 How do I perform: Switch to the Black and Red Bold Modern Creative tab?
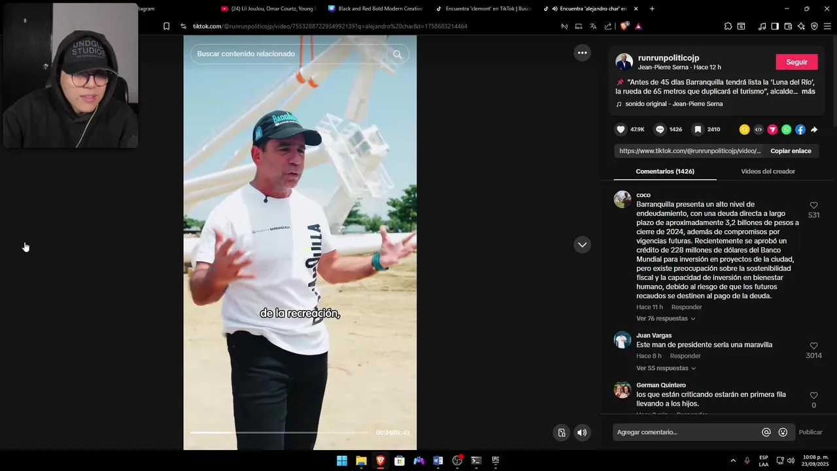[x=375, y=9]
